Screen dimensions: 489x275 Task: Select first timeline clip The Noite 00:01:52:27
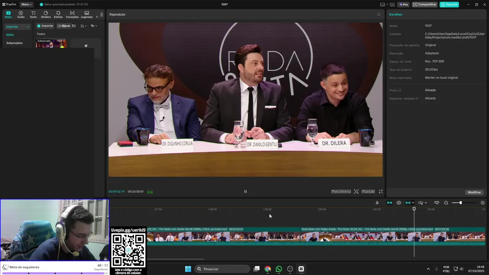pos(223,236)
